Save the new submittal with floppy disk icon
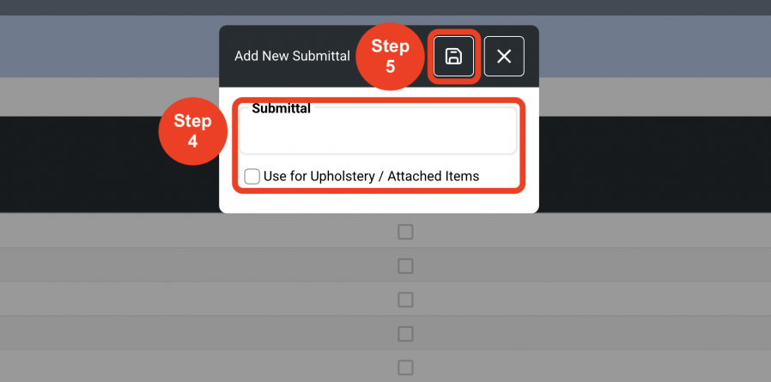This screenshot has height=382, width=771. click(x=453, y=57)
